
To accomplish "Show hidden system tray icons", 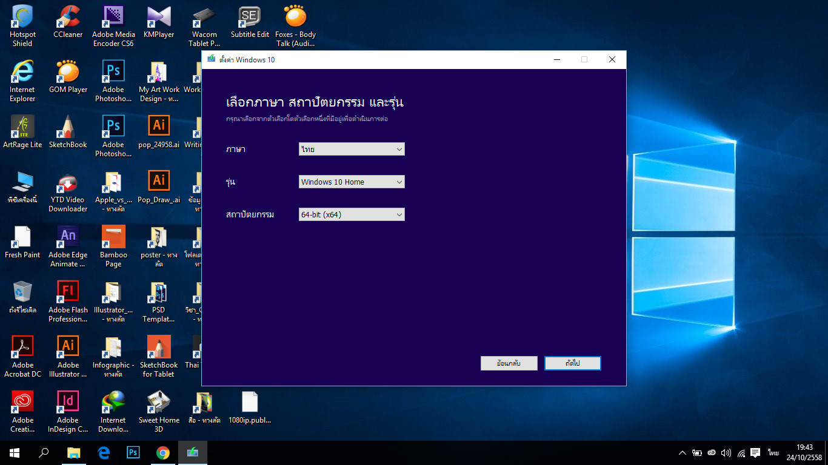I will (x=683, y=452).
